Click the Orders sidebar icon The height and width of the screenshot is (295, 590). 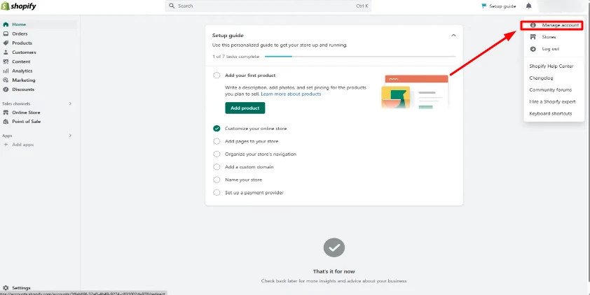(6, 34)
